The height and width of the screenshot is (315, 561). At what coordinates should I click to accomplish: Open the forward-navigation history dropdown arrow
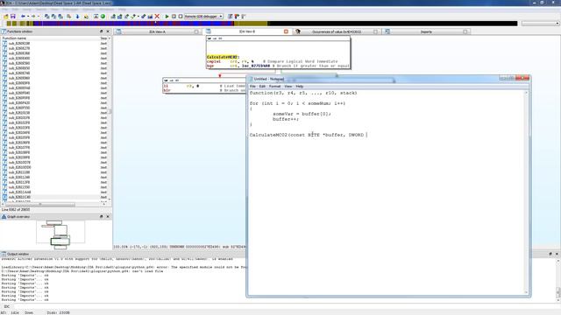tap(39, 17)
